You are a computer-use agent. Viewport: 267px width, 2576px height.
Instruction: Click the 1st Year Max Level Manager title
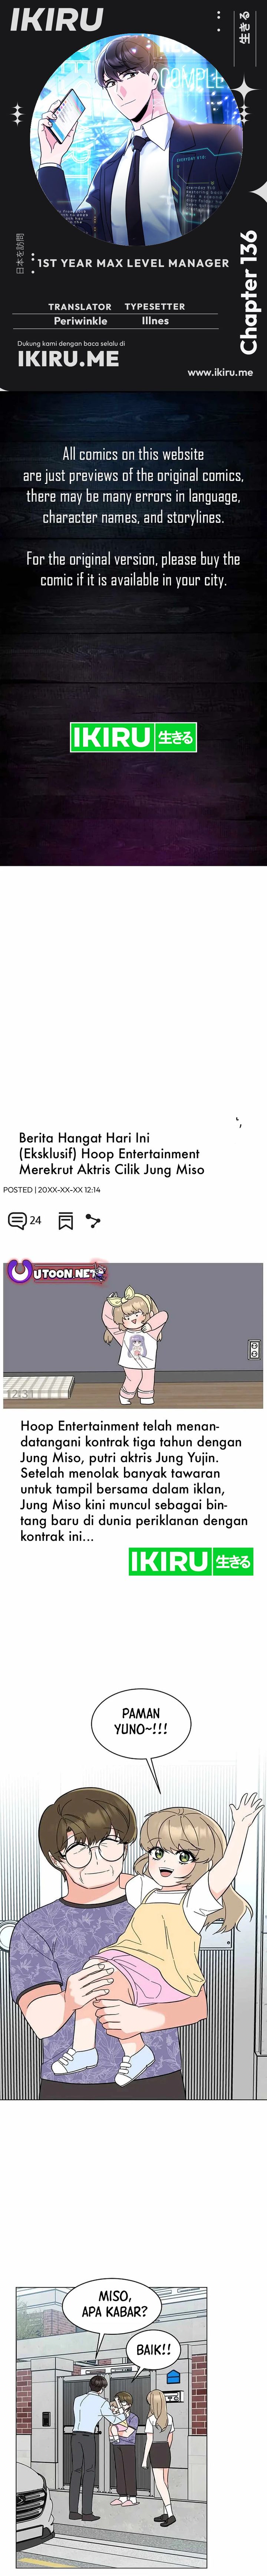click(x=133, y=263)
